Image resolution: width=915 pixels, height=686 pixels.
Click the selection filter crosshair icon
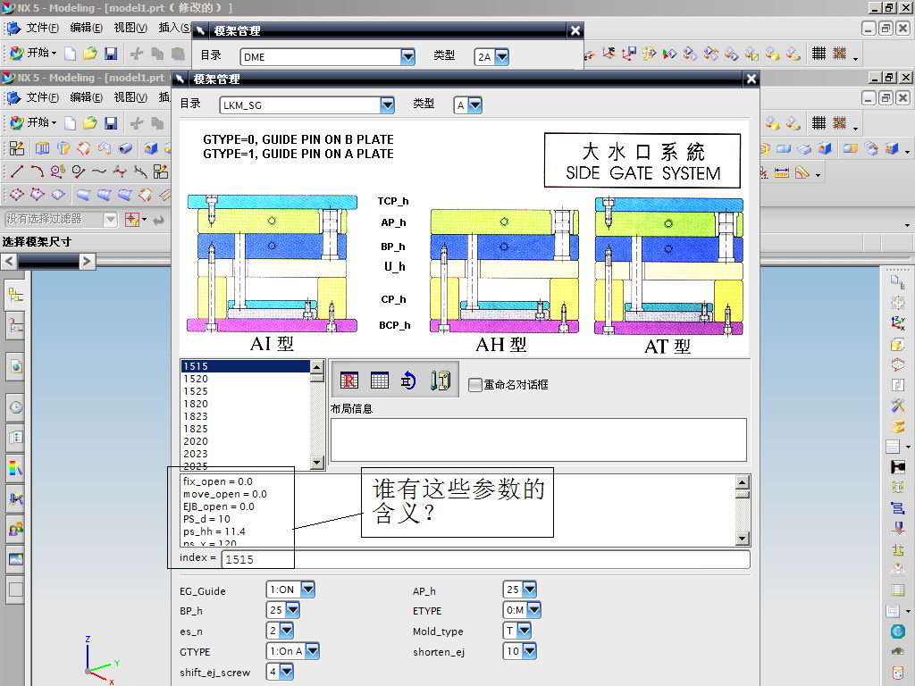coord(132,220)
